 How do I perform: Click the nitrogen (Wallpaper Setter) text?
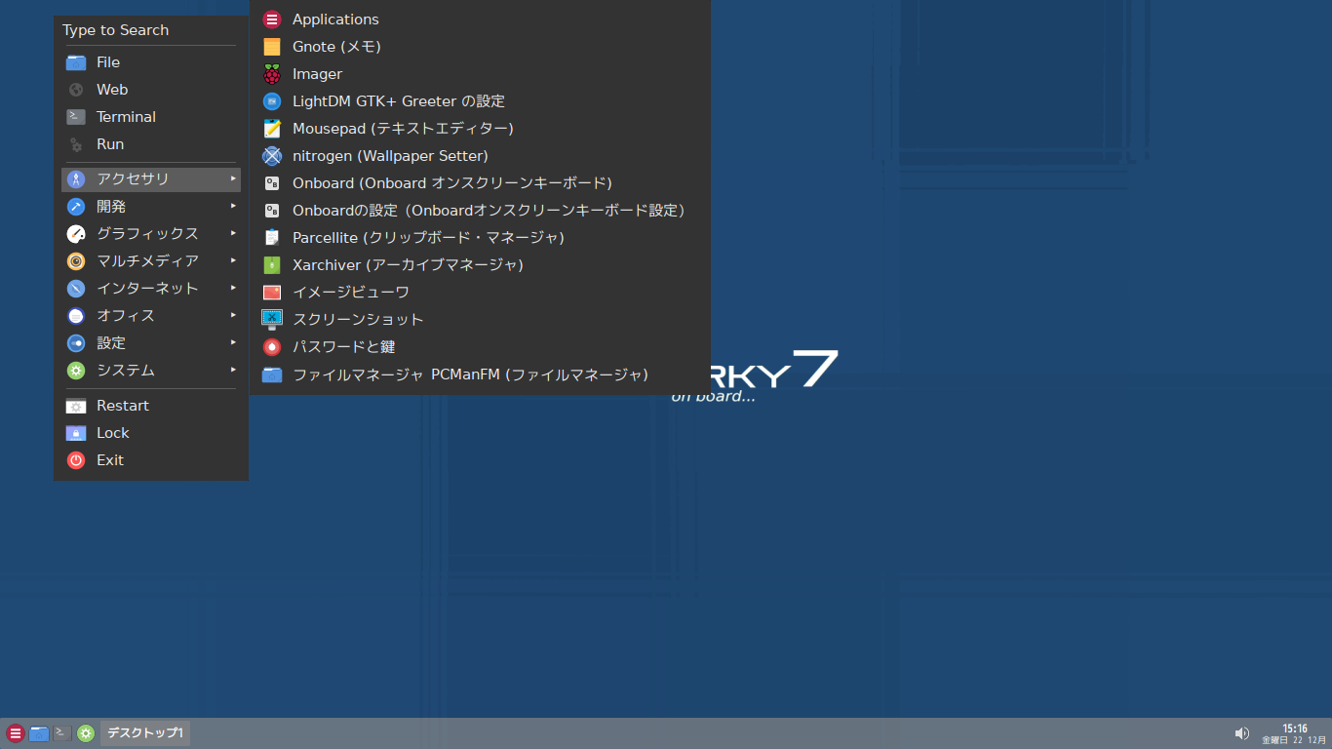pyautogui.click(x=390, y=156)
